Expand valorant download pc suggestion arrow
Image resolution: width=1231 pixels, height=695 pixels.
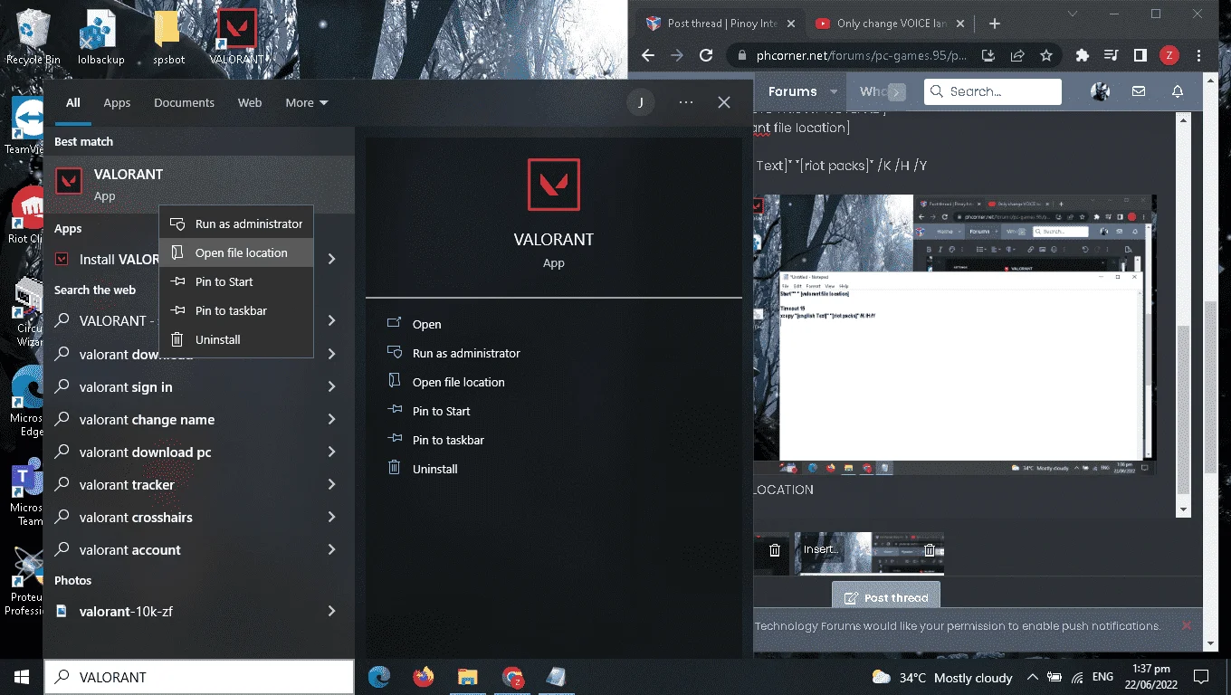tap(332, 452)
